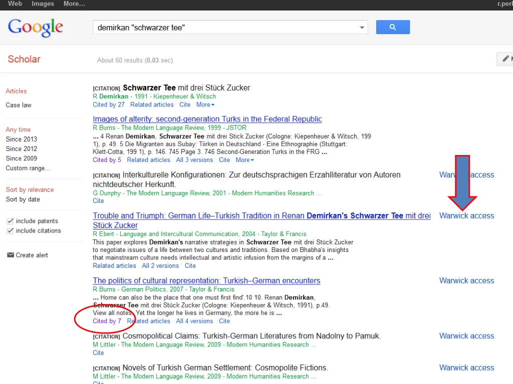Viewport: 513px width, 384px height.
Task: Select Articles in the sidebar
Action: [16, 91]
